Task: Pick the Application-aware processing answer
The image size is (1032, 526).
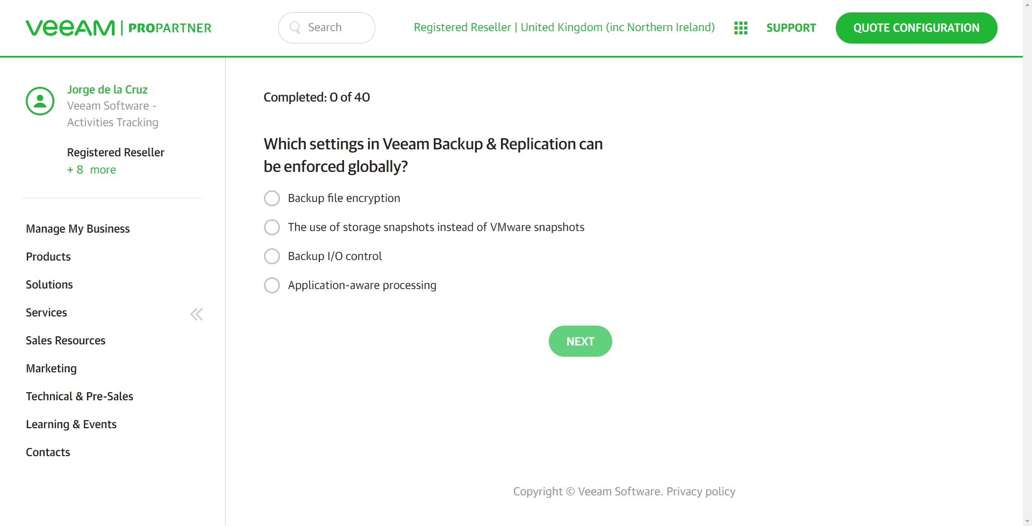Action: point(272,285)
